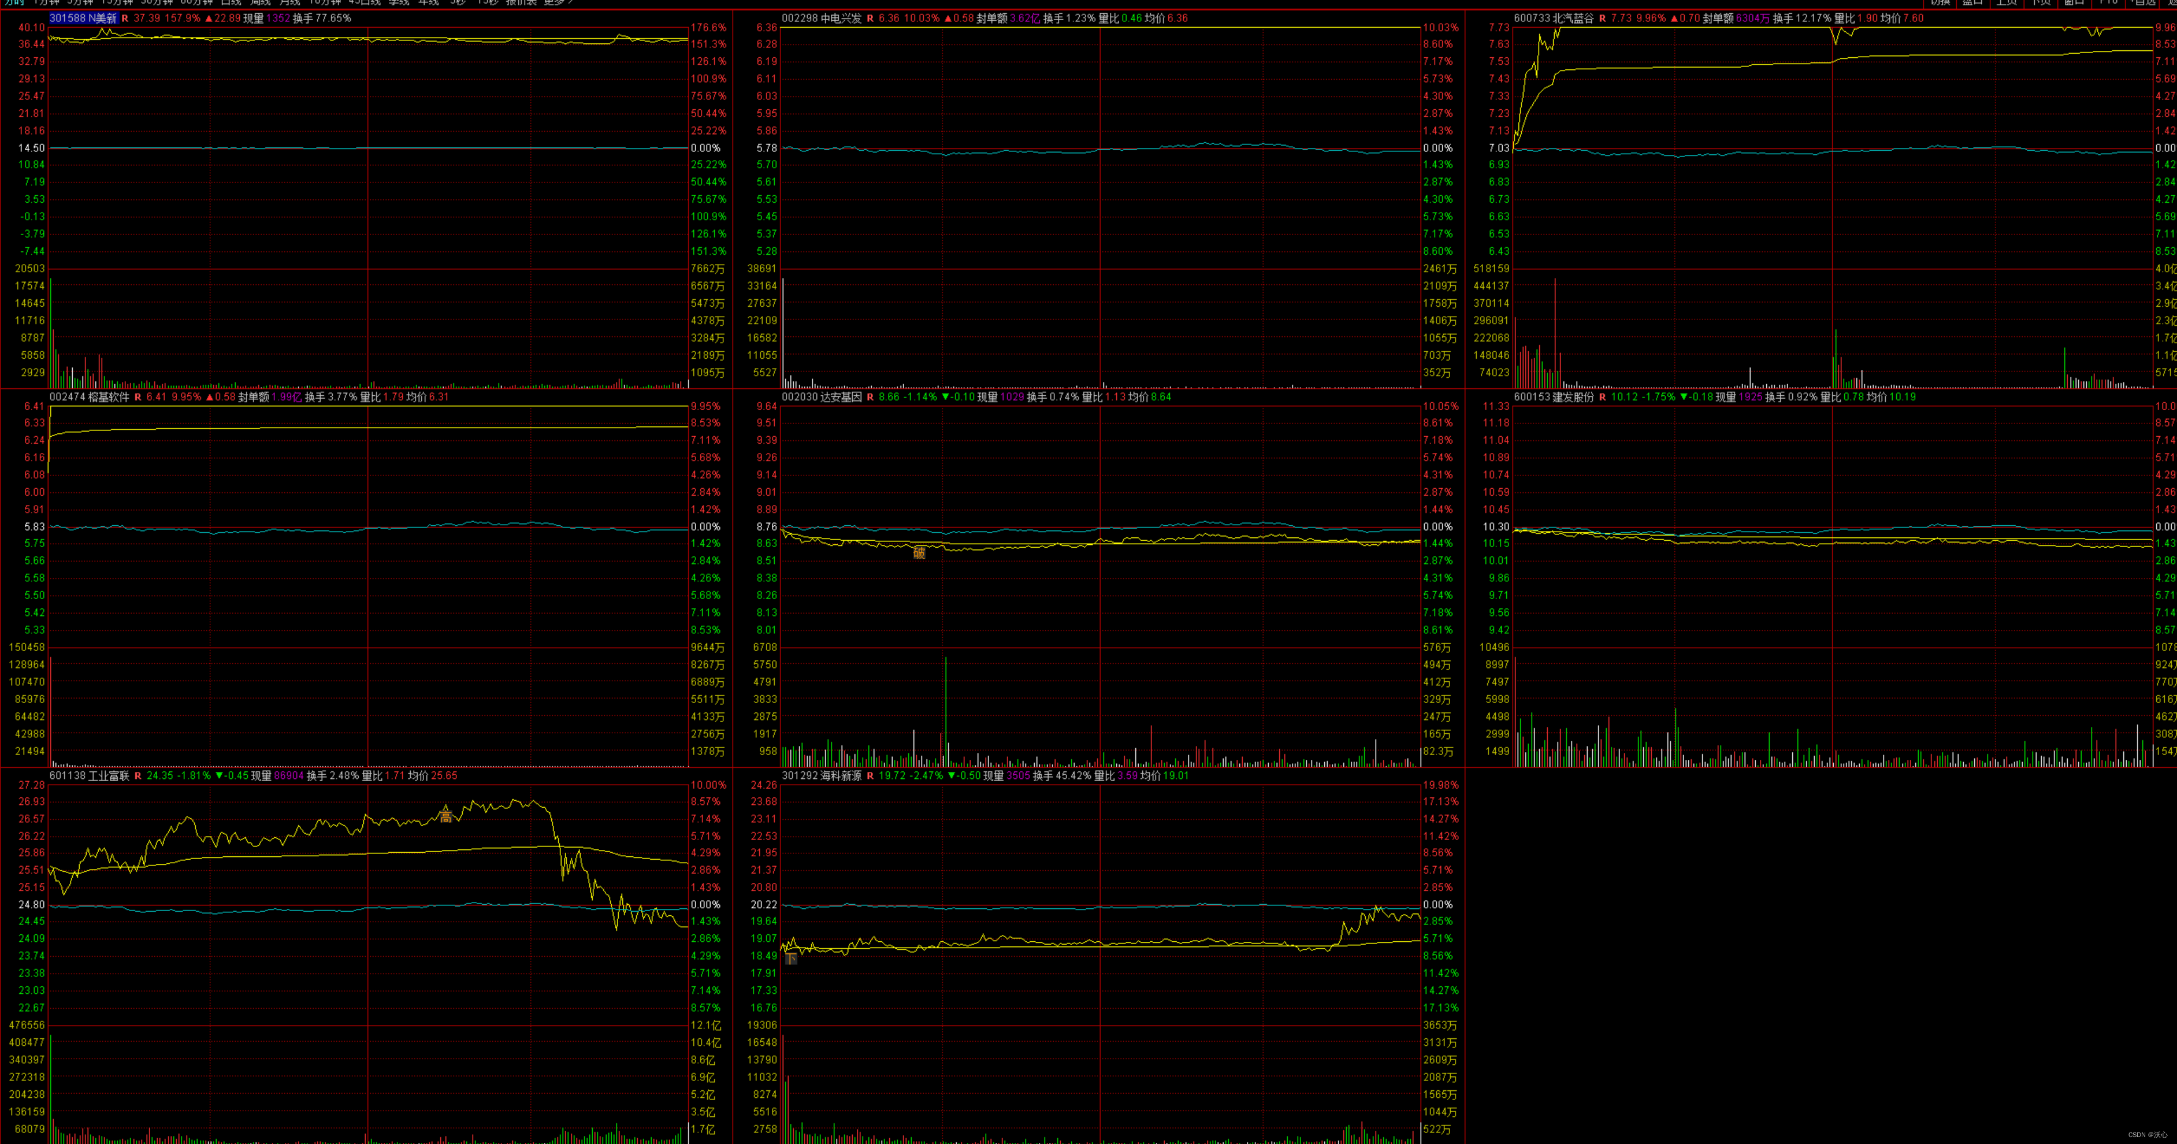This screenshot has height=1144, width=2177.
Task: Click the R icon beside 建发股份
Action: (x=1602, y=397)
